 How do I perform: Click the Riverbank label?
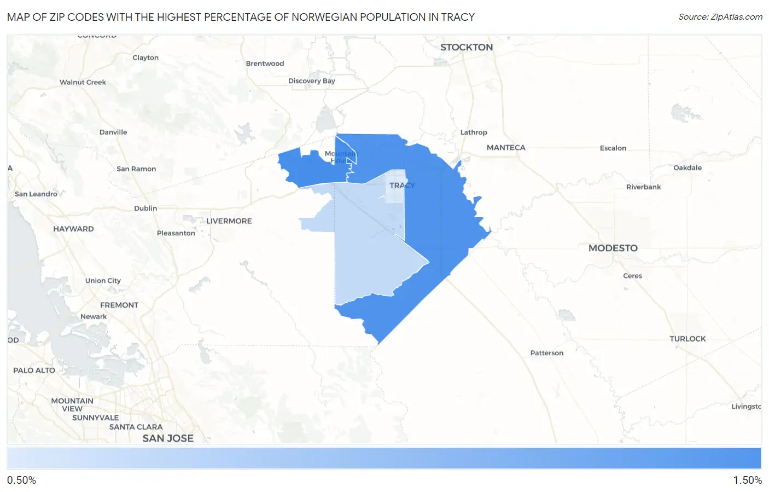coord(643,187)
